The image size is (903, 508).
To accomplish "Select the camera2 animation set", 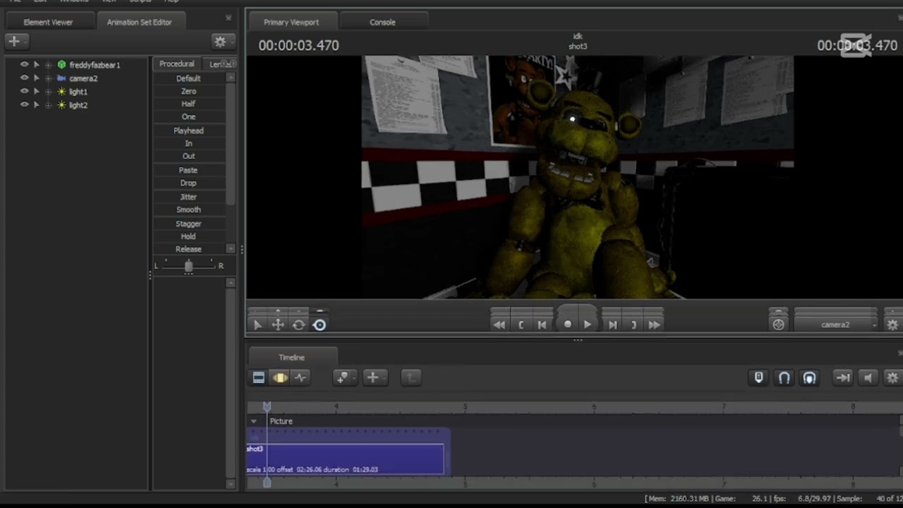I will (x=83, y=78).
